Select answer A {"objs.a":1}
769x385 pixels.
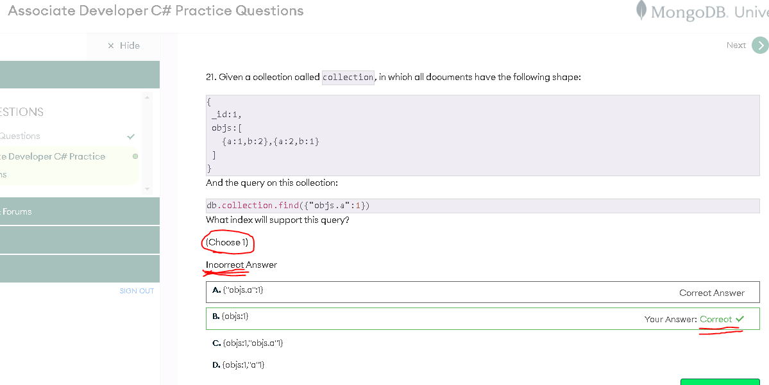pyautogui.click(x=238, y=291)
